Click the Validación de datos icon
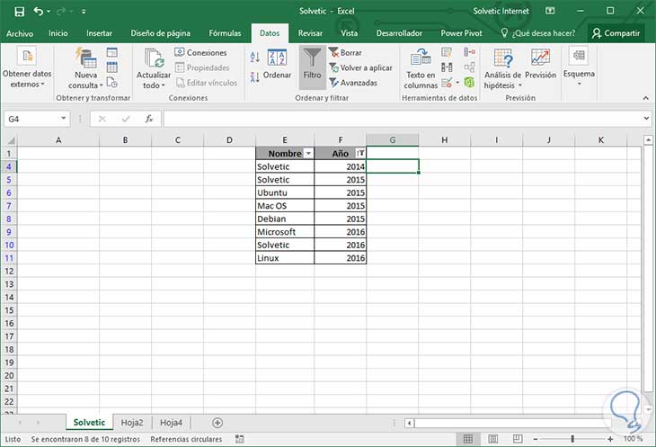This screenshot has width=656, height=447. (x=447, y=83)
